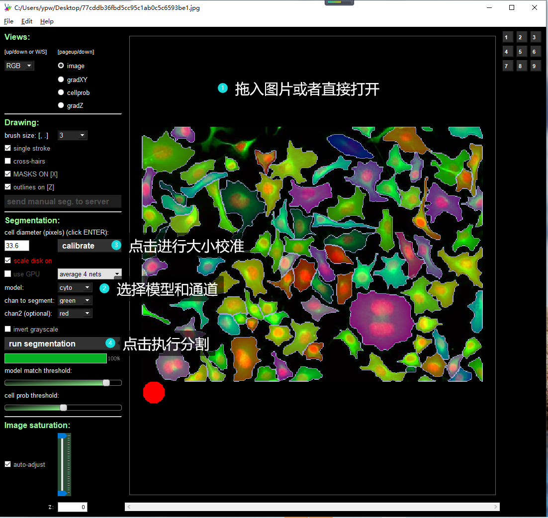Open the "chan to segment" dropdown

click(75, 300)
